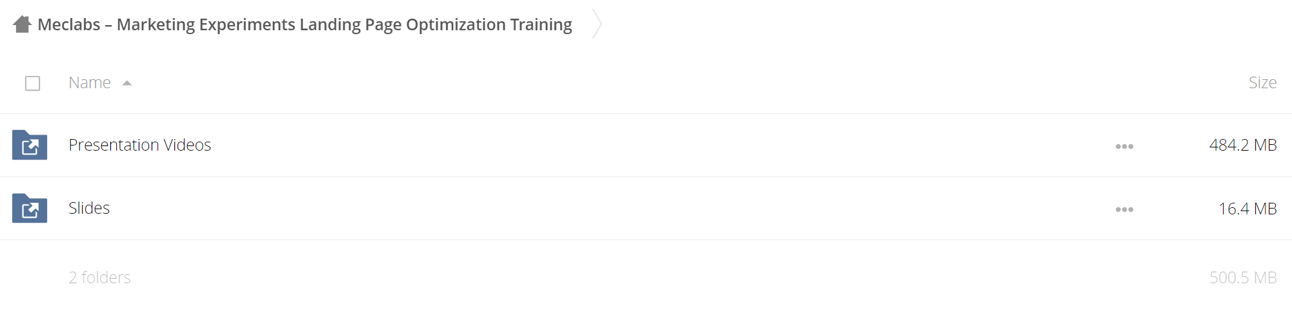The height and width of the screenshot is (318, 1292).
Task: Click the 500.5 MB total size
Action: pyautogui.click(x=1243, y=277)
